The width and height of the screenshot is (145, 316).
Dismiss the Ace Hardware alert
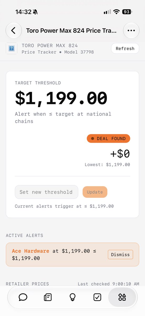(x=120, y=255)
